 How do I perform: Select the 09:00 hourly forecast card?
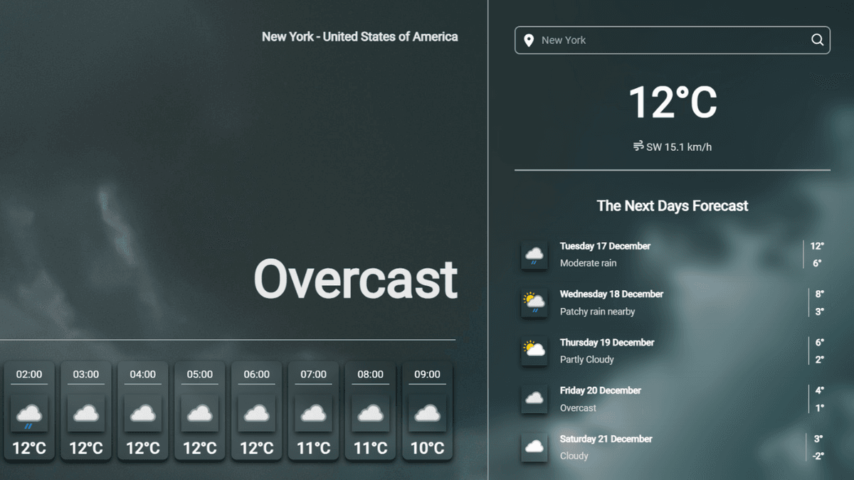428,410
